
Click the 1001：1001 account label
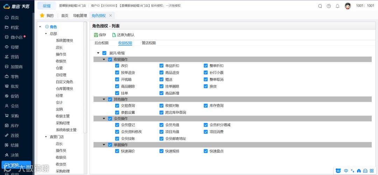tap(365, 6)
